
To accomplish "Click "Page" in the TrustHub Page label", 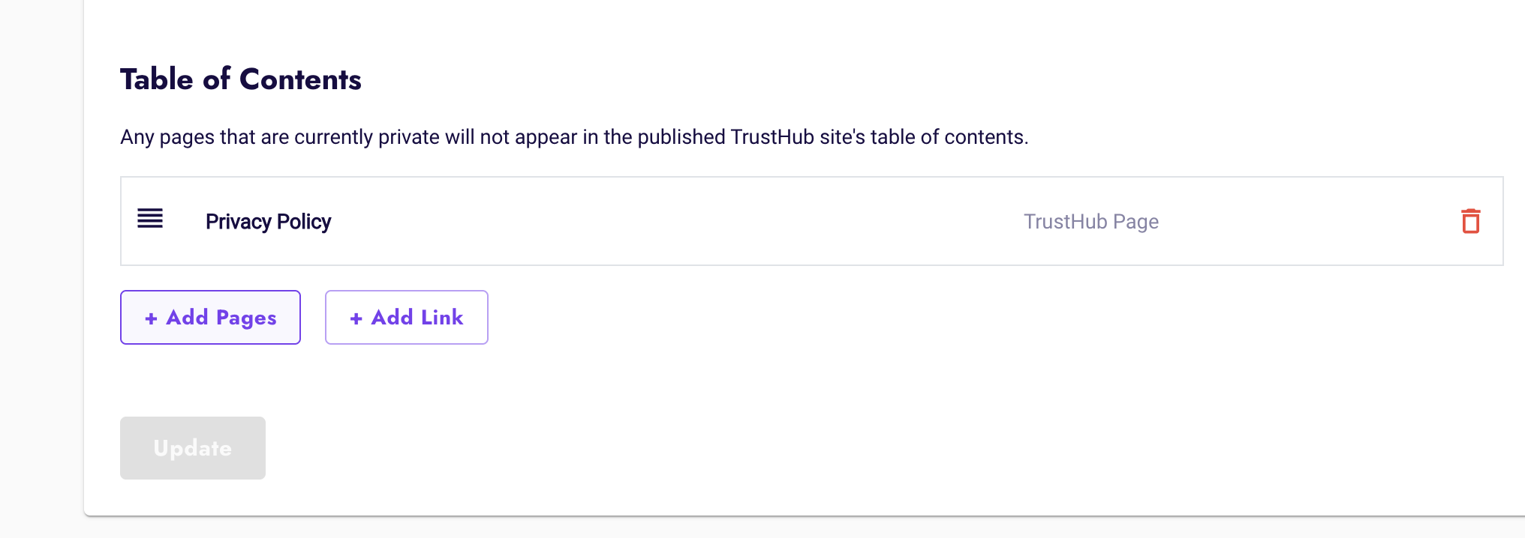I will point(1135,223).
